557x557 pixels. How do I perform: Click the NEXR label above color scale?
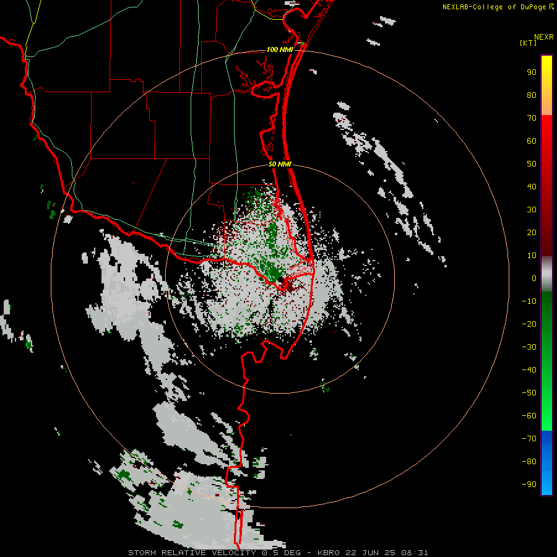543,37
